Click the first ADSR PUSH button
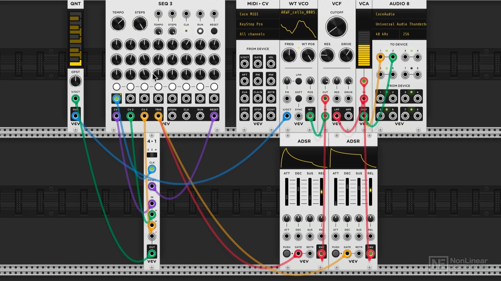Viewport: 501px width, 281px height. point(287,253)
